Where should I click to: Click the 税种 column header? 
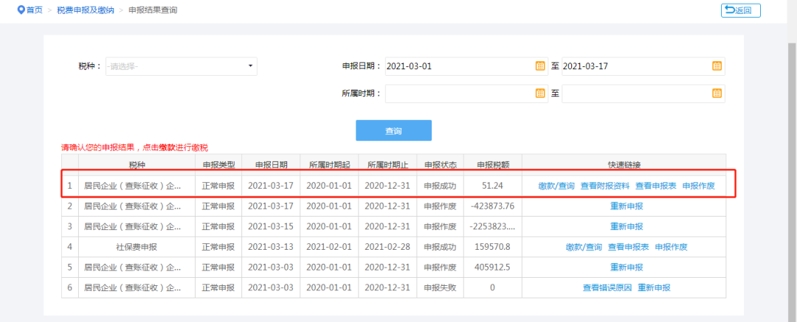tap(137, 165)
